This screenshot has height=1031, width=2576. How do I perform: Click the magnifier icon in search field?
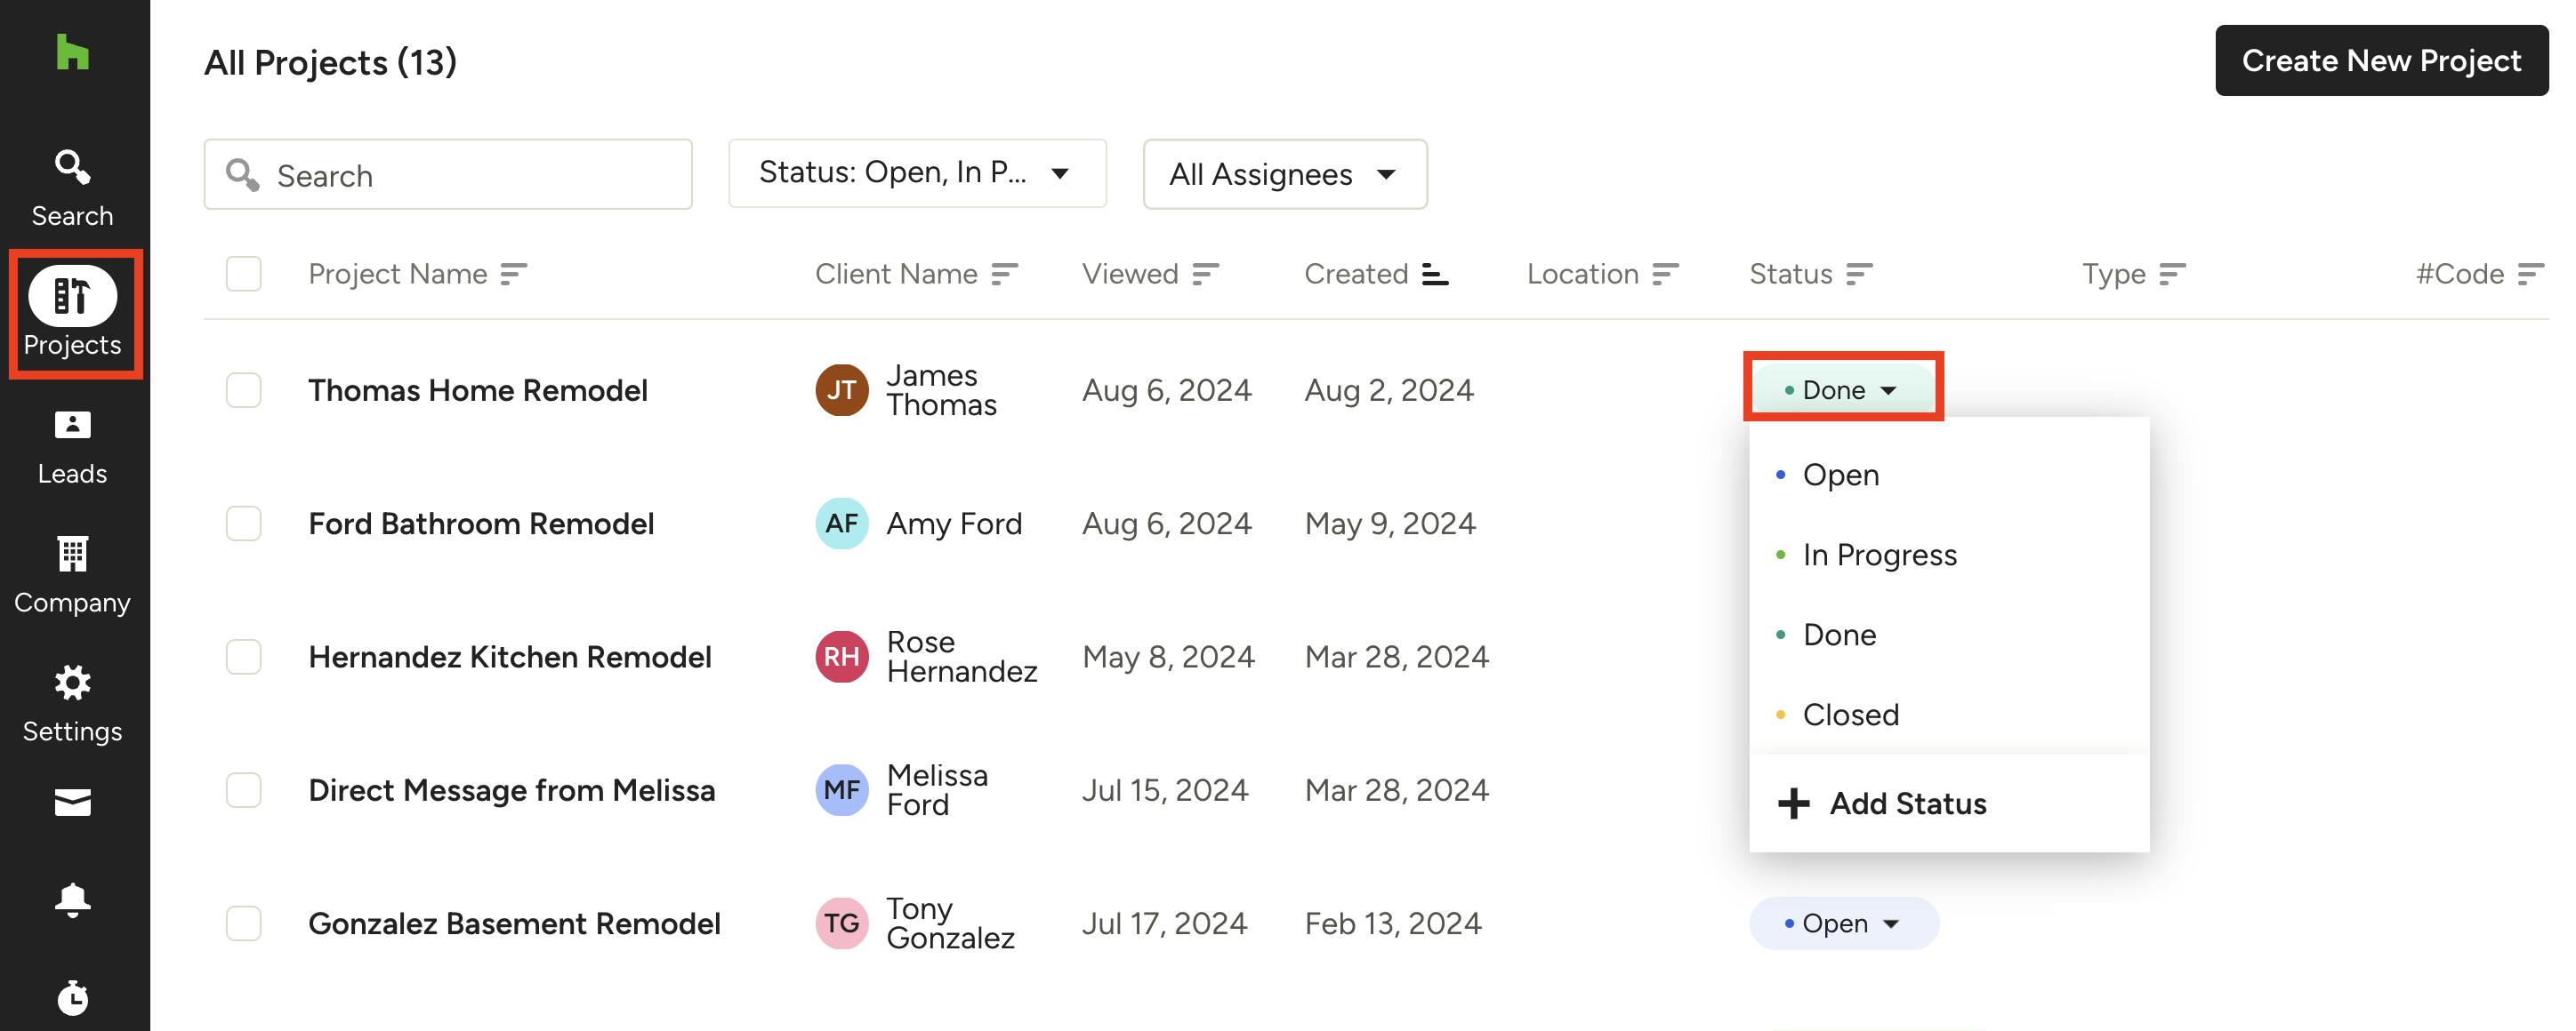[242, 175]
